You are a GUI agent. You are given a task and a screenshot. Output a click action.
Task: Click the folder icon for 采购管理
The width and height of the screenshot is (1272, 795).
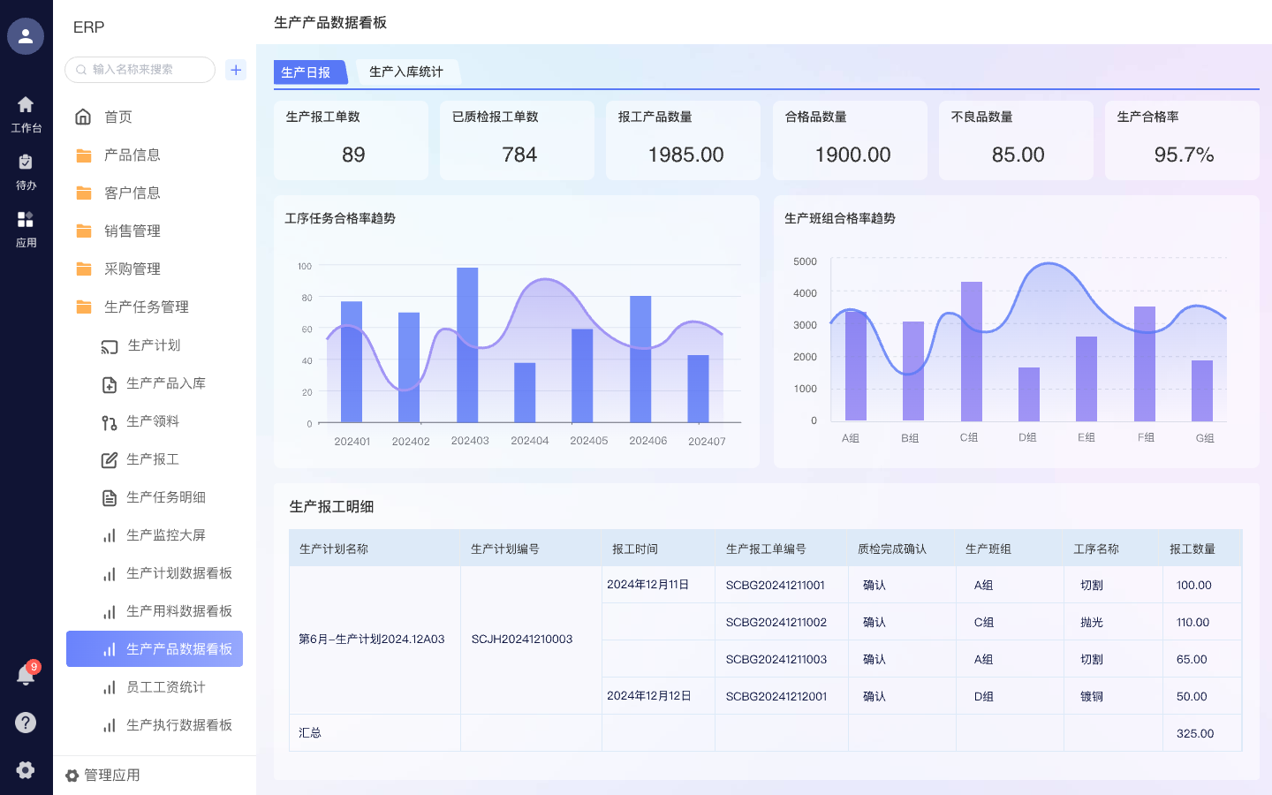[x=84, y=269]
